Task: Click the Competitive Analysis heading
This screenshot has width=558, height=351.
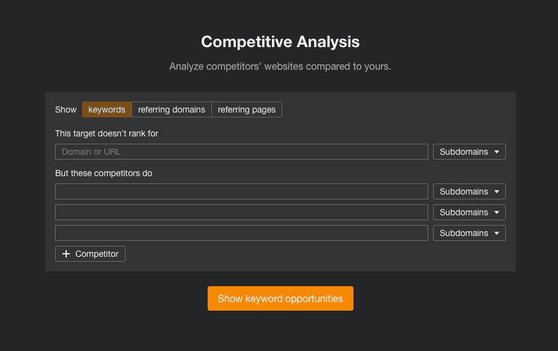Action: [x=280, y=42]
